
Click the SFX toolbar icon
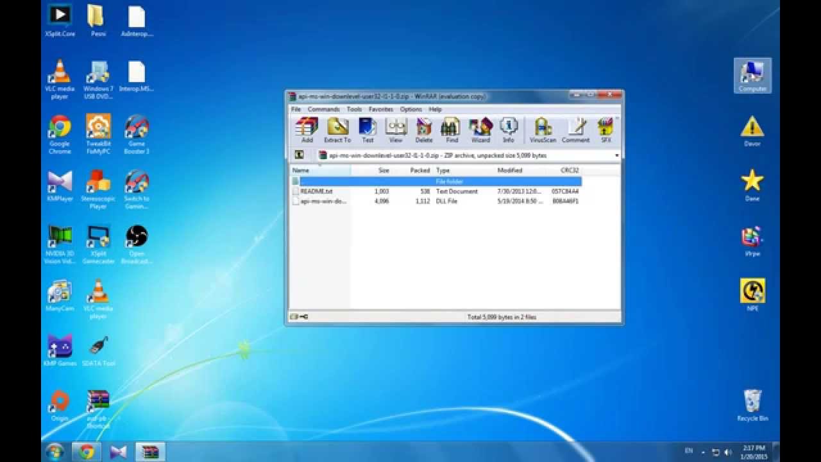pyautogui.click(x=606, y=130)
